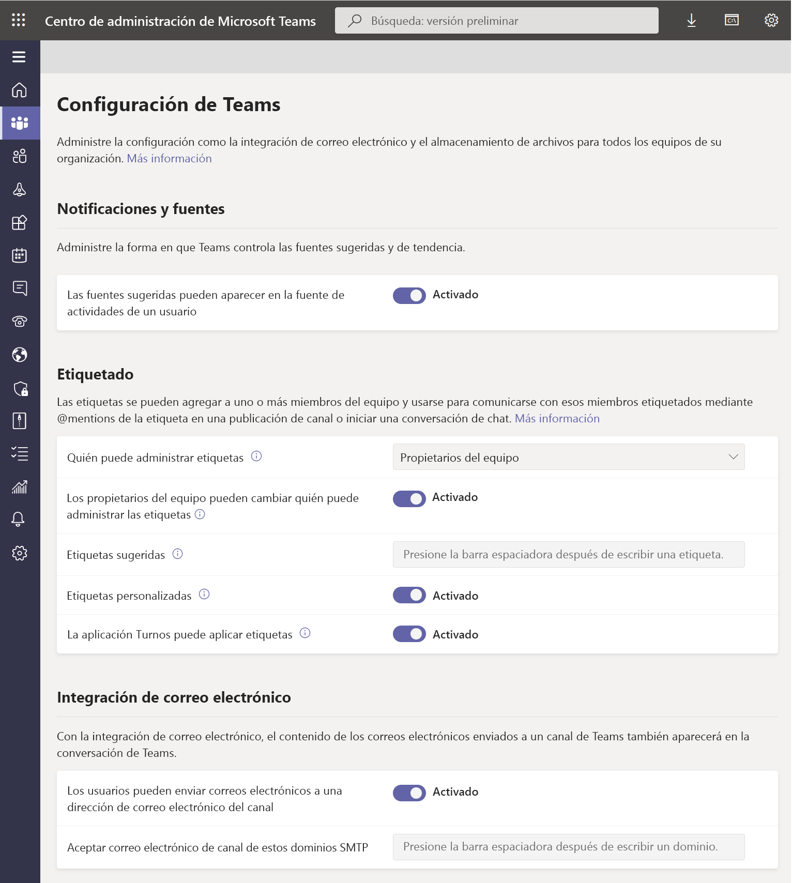This screenshot has width=792, height=883.
Task: Open Cloud Shell console icon
Action: [x=732, y=20]
